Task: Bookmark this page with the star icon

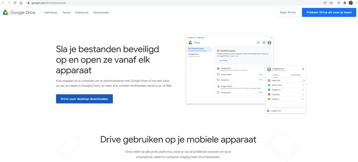Action: click(331, 3)
